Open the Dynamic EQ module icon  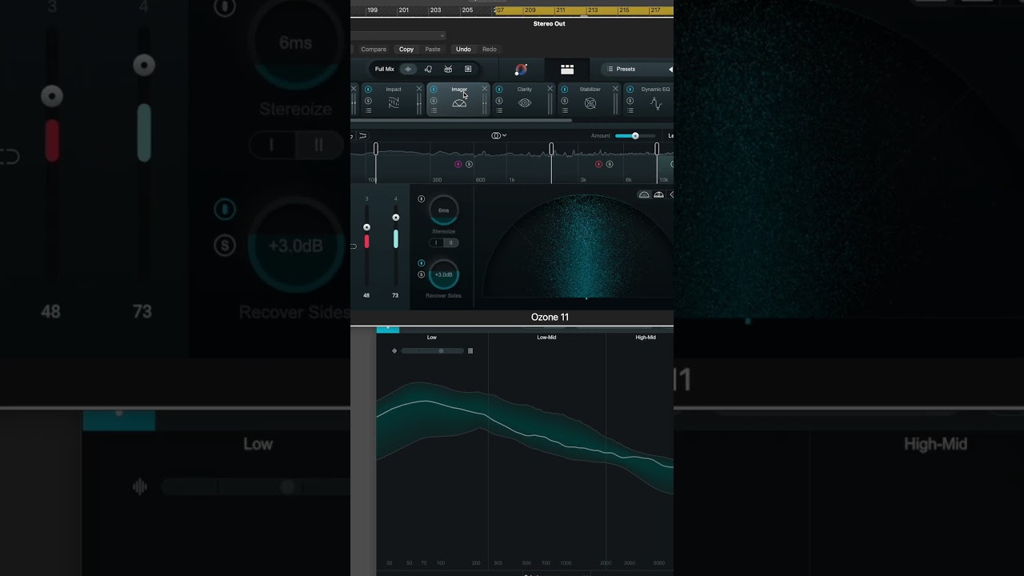click(x=656, y=103)
